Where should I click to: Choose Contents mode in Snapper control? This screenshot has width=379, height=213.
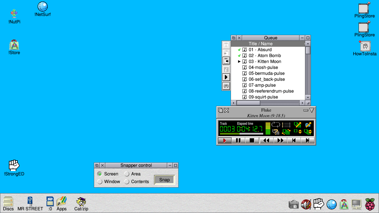127,182
